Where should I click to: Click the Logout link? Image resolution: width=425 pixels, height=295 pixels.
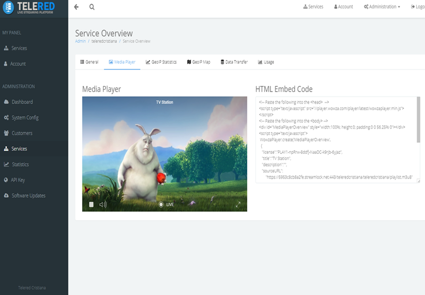point(418,7)
